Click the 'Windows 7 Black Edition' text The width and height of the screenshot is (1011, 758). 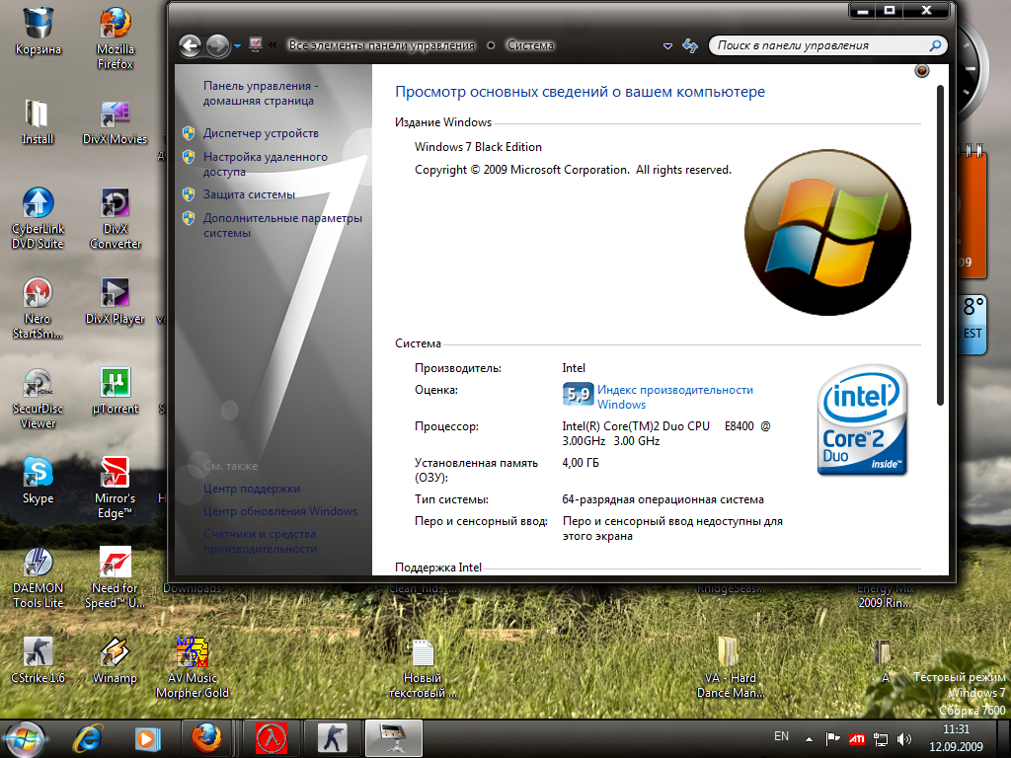click(478, 147)
